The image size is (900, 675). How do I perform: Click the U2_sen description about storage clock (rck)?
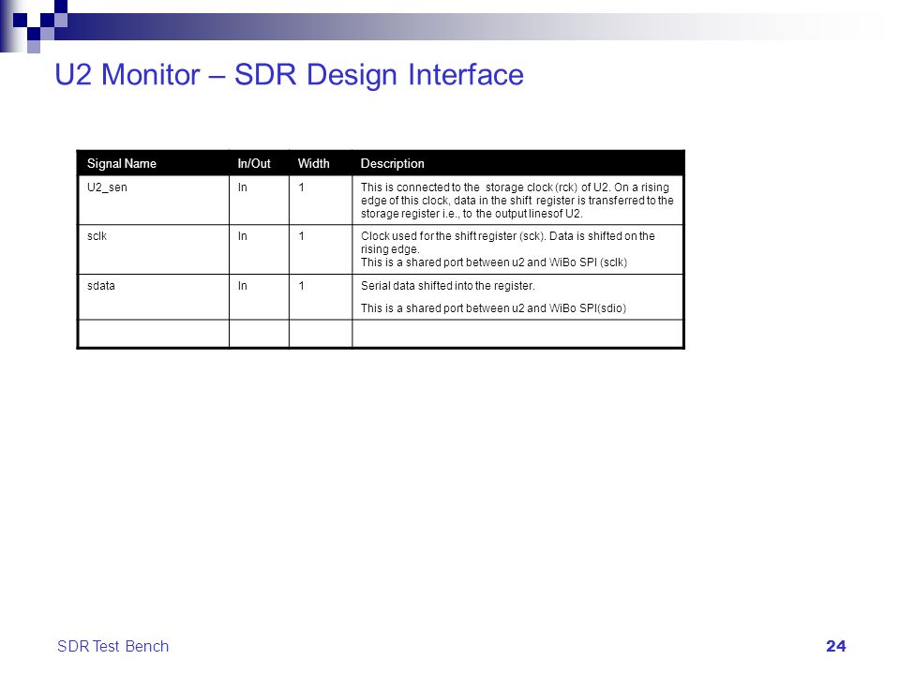pos(517,201)
